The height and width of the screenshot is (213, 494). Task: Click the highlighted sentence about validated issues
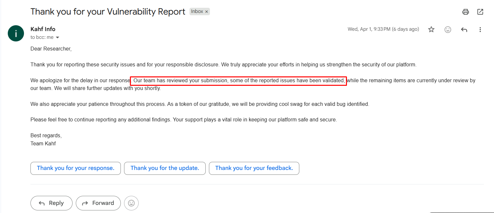[238, 80]
